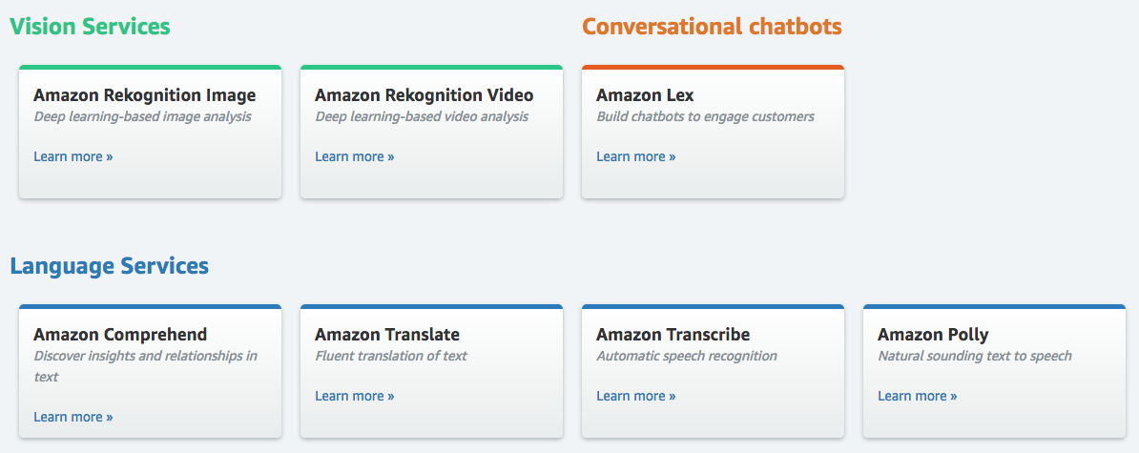Follow the Amazon Lex Learn more link
The width and height of the screenshot is (1139, 453).
coord(636,156)
